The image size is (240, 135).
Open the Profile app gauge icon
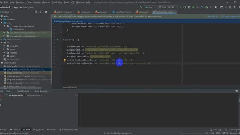click(x=202, y=7)
